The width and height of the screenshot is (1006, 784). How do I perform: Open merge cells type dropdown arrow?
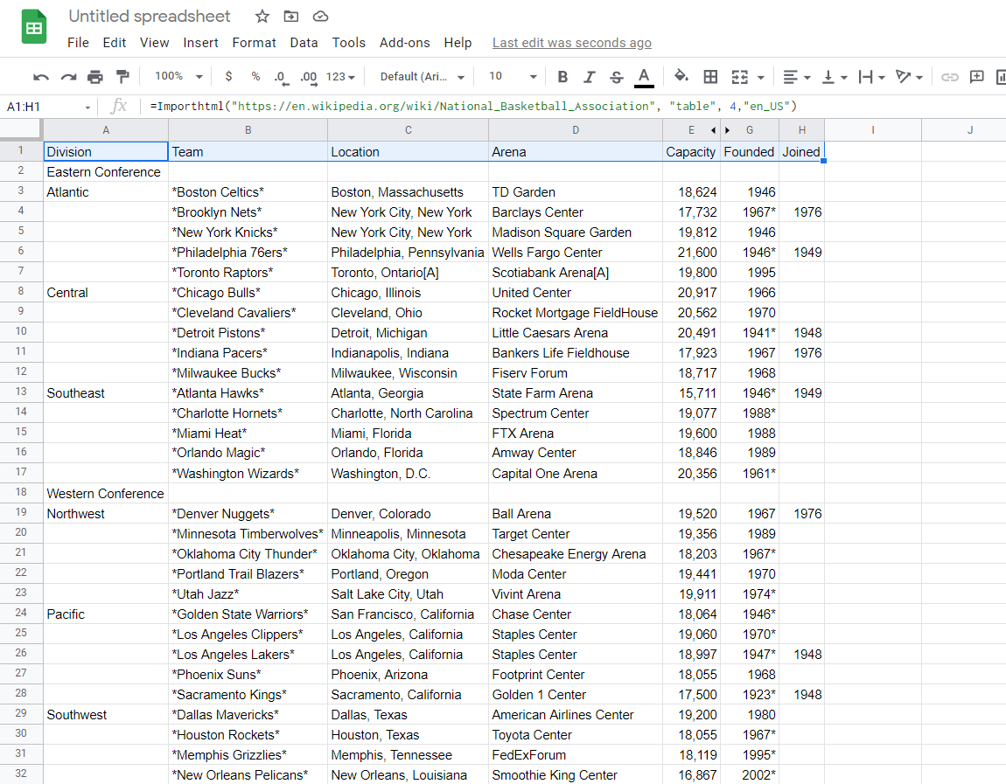point(761,78)
